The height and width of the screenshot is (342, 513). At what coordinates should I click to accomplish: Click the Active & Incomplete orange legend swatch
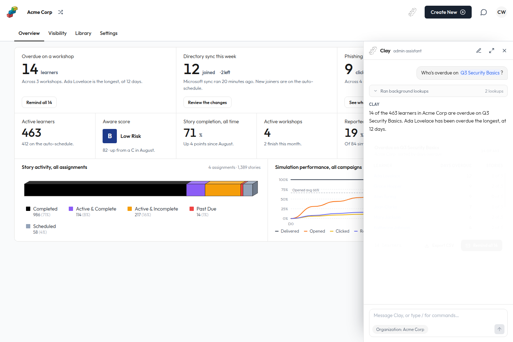tap(130, 209)
